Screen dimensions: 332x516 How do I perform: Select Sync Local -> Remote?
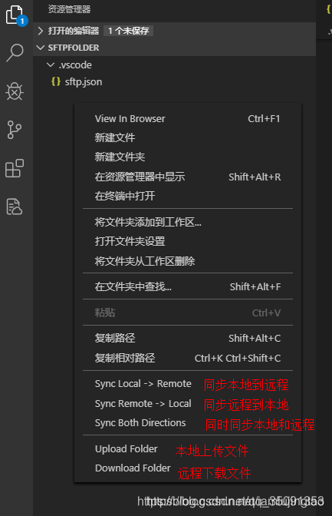point(143,384)
